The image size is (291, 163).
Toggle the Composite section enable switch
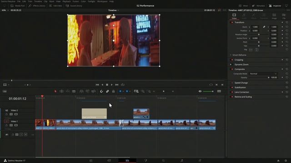tap(231, 69)
